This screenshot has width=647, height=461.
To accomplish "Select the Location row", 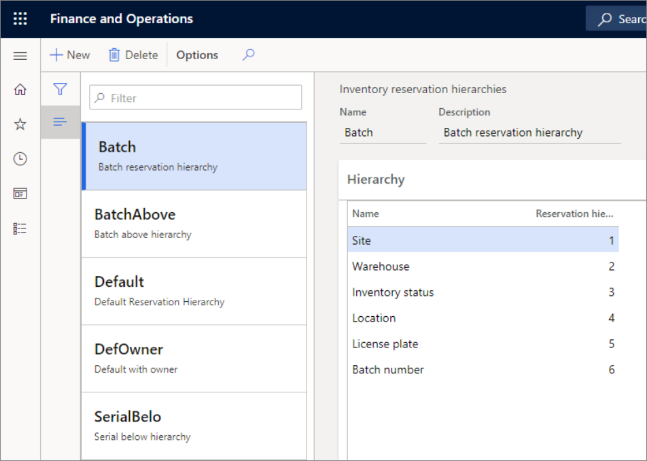I will tap(483, 318).
